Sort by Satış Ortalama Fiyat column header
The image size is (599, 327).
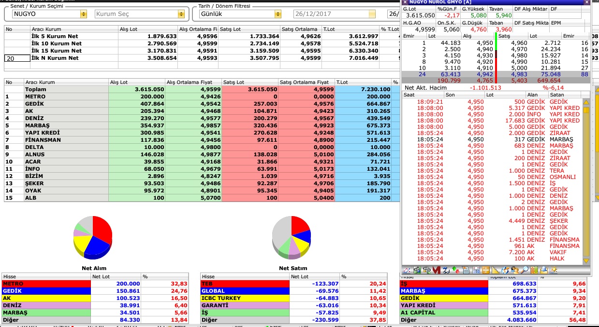pyautogui.click(x=307, y=82)
